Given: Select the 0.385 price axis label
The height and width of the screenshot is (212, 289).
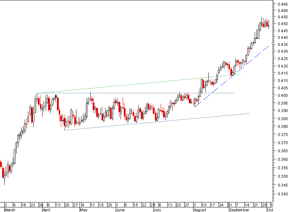Looking at the screenshot, I should tap(283, 119).
